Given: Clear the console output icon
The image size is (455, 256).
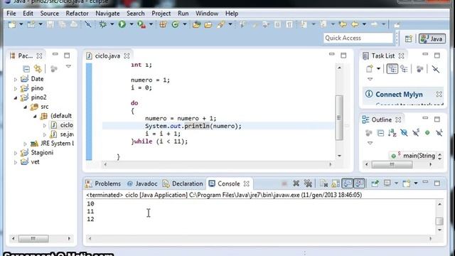Looking at the screenshot, I should tap(323, 183).
